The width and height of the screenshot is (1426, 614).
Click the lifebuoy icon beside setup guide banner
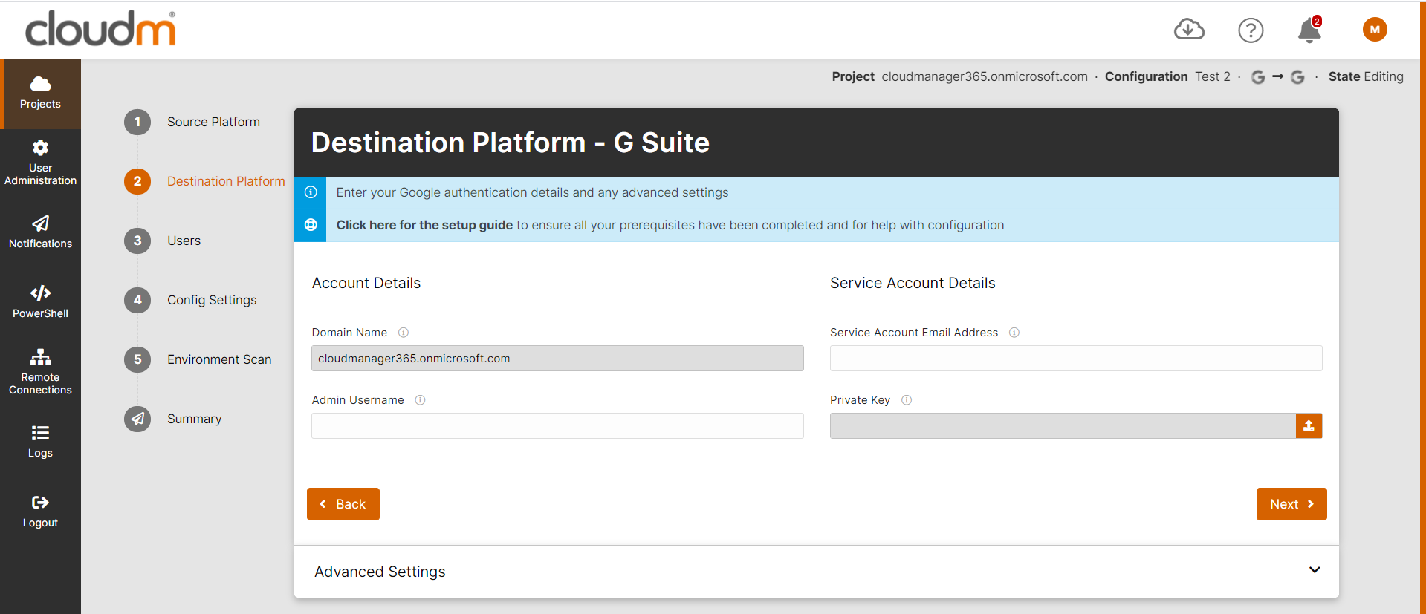(x=311, y=225)
